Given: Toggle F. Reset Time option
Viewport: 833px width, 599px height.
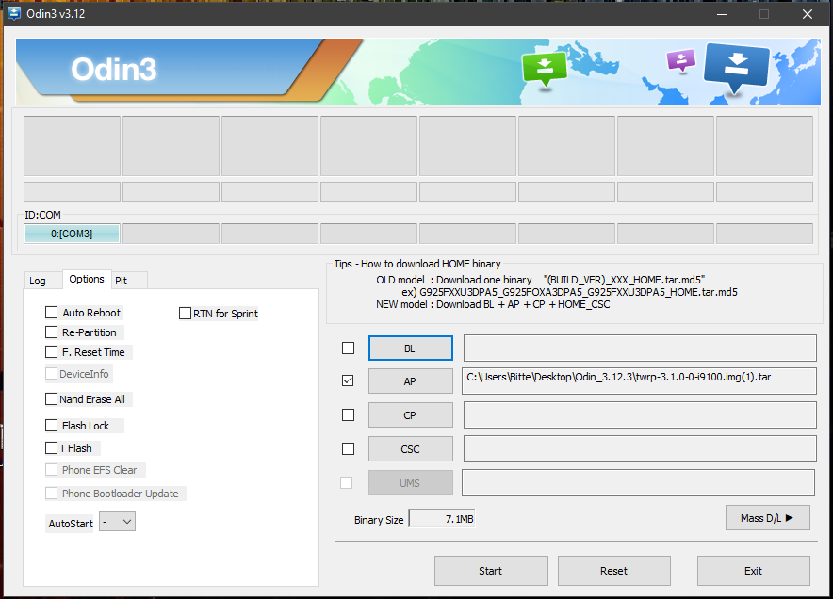Looking at the screenshot, I should click(52, 351).
